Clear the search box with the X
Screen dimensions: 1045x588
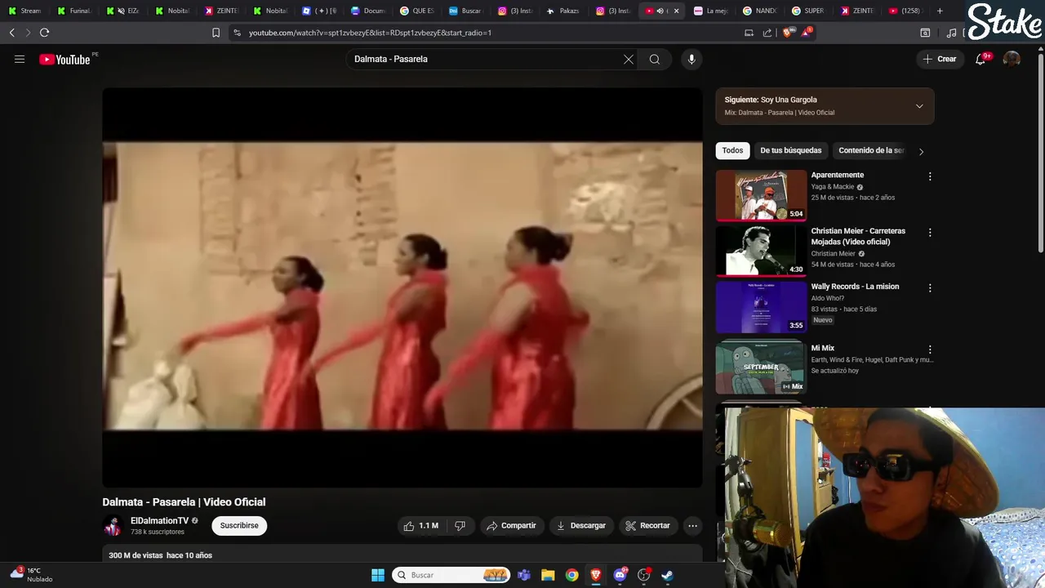coord(629,59)
